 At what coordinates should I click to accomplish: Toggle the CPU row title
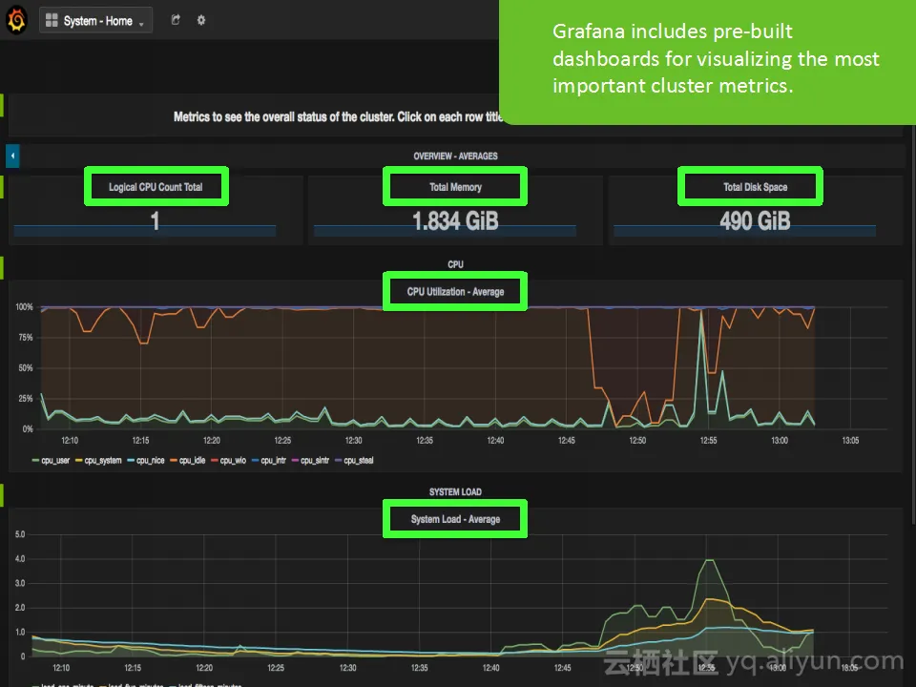455,264
